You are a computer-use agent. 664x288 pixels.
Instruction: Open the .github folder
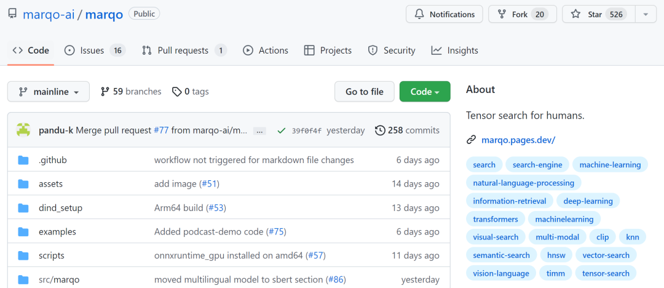[52, 160]
